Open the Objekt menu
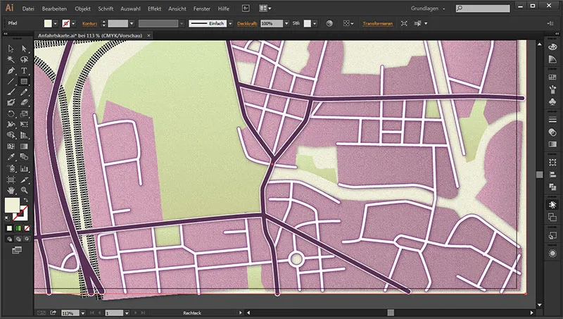 pos(82,8)
